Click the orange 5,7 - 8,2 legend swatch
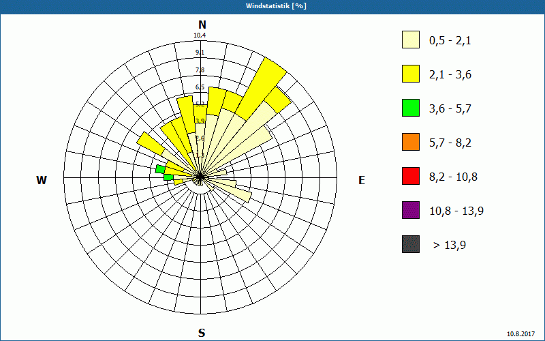Viewport: 545px width, 341px height. pos(411,142)
